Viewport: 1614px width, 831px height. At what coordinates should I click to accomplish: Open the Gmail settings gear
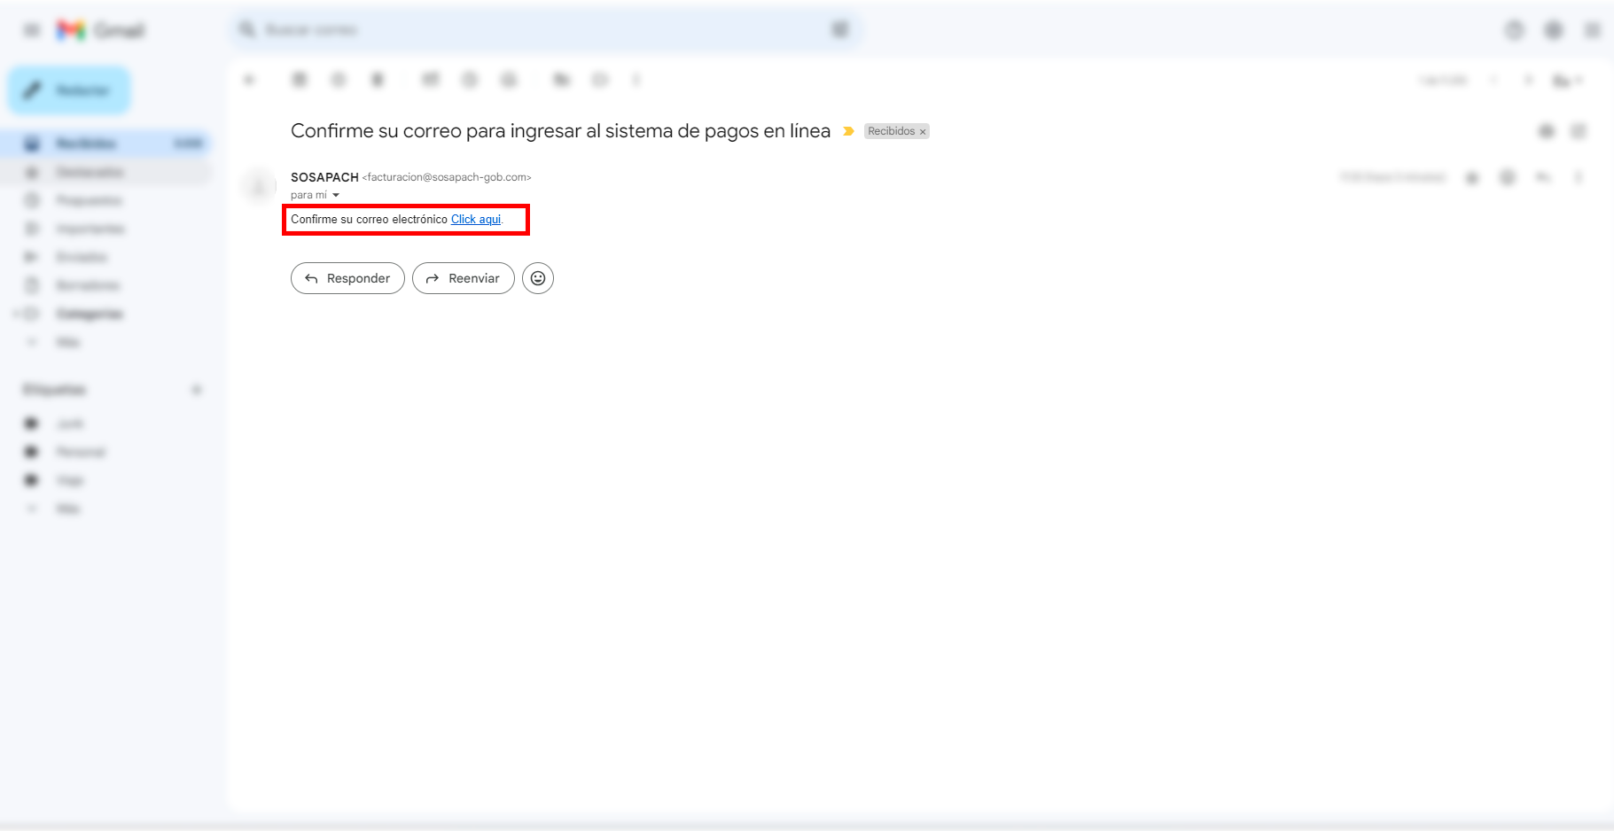click(x=1553, y=30)
